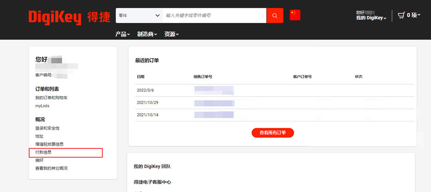Click the 2021/10/14 date cell

148,115
